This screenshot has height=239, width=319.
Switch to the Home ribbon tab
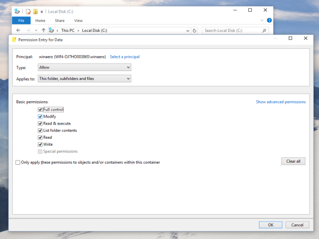(x=40, y=21)
